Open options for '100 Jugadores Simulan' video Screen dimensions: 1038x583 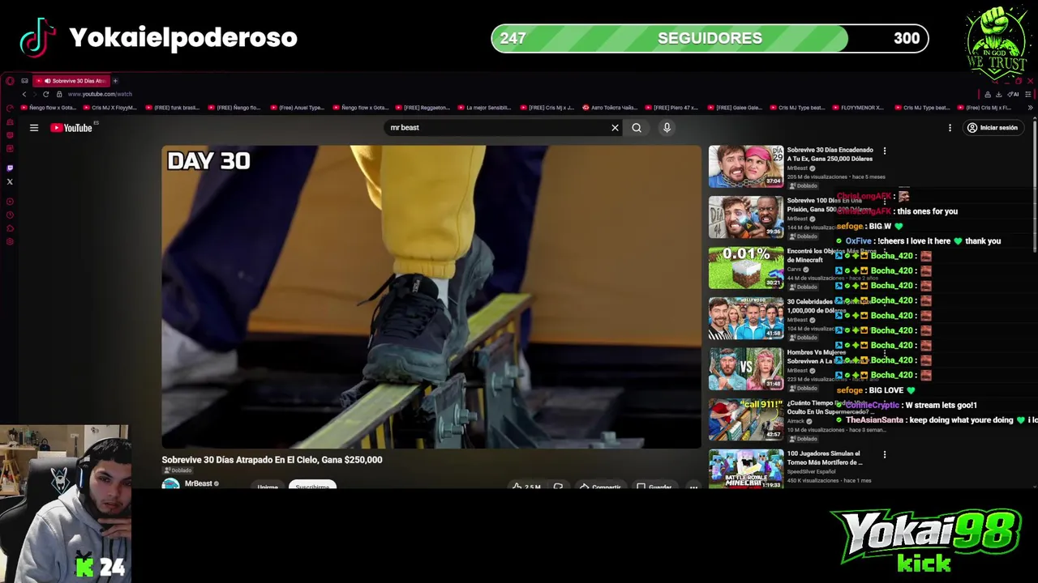885,454
